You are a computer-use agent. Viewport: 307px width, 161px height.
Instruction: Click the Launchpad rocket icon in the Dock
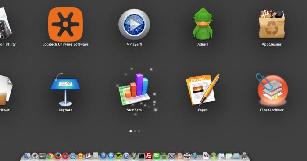(35, 156)
